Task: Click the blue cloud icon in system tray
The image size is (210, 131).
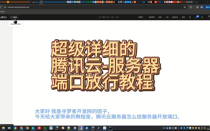Action: point(164,128)
